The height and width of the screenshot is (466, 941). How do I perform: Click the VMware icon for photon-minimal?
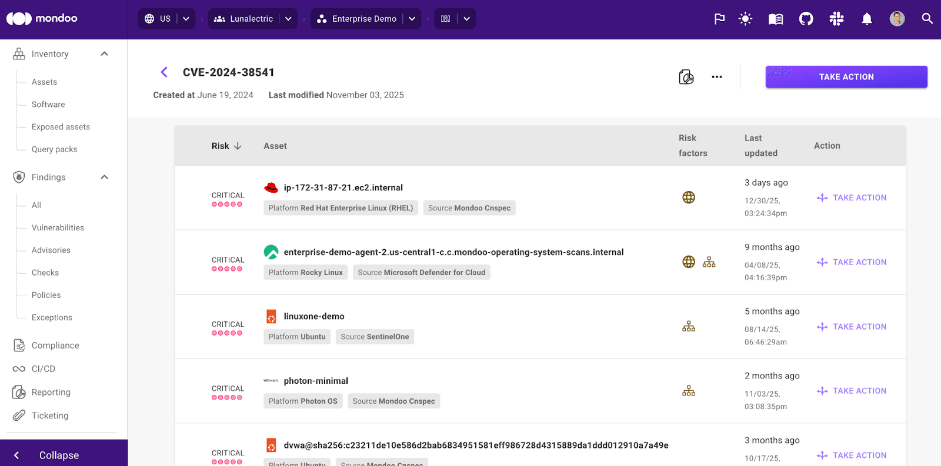[x=271, y=381]
